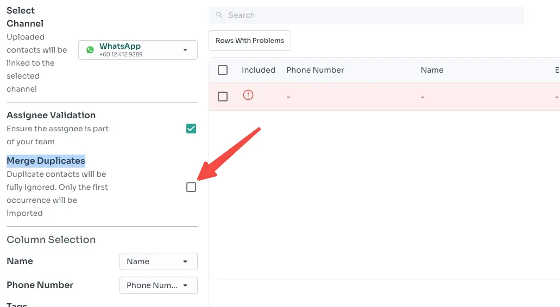Click the Name table column header
560x307 pixels.
(x=432, y=70)
